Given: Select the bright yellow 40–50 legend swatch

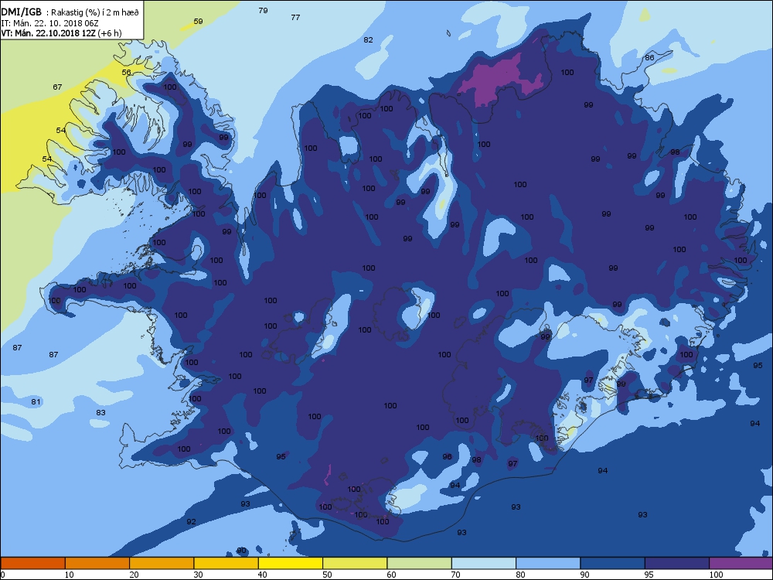Looking at the screenshot, I should click(x=291, y=563).
